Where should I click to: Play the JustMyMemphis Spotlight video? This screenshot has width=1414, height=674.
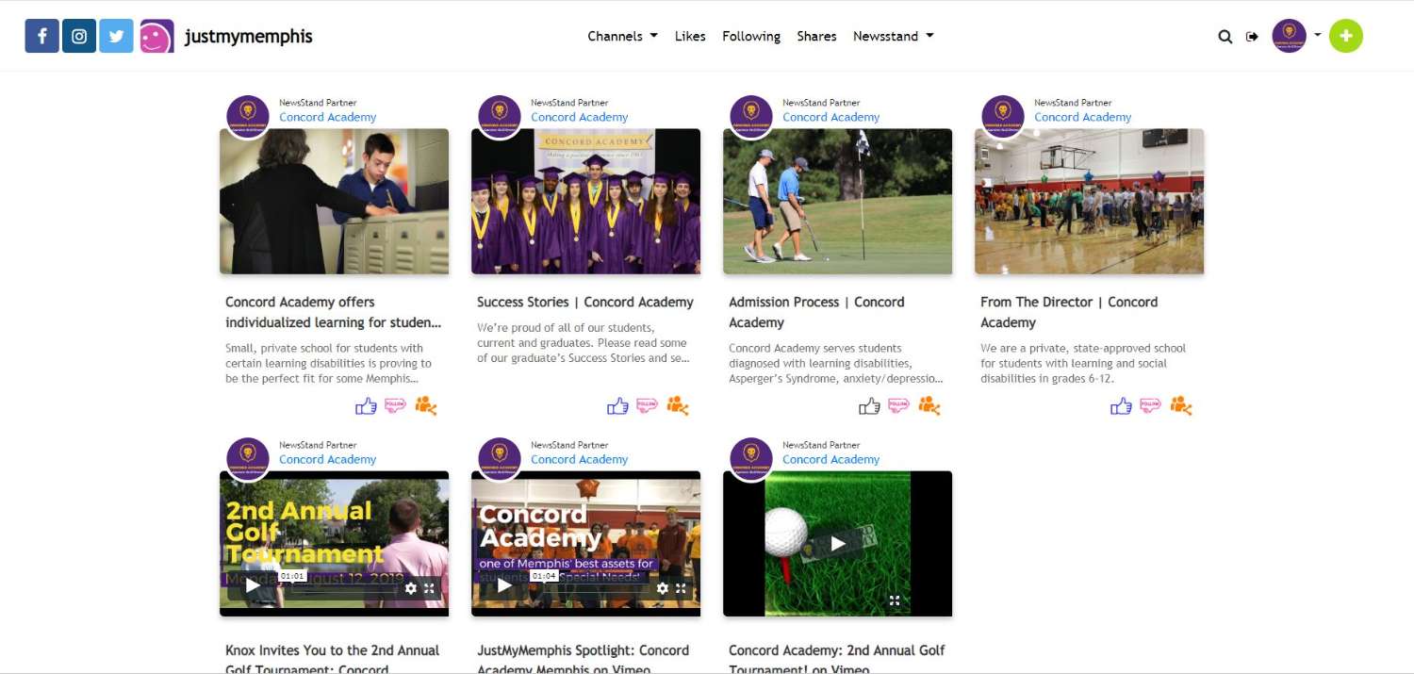click(x=504, y=586)
